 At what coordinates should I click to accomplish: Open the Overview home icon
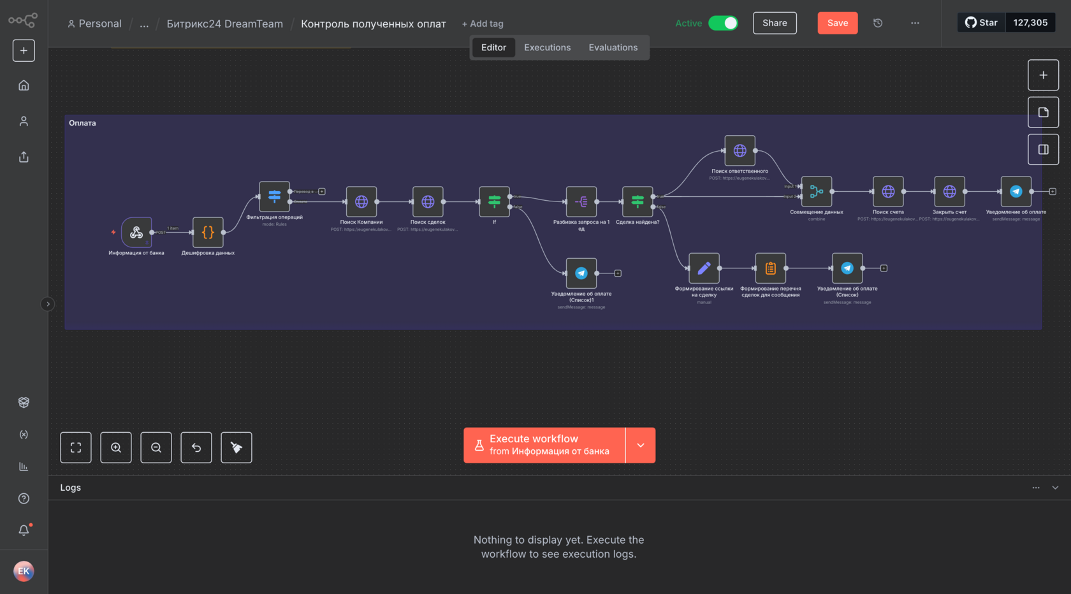24,85
